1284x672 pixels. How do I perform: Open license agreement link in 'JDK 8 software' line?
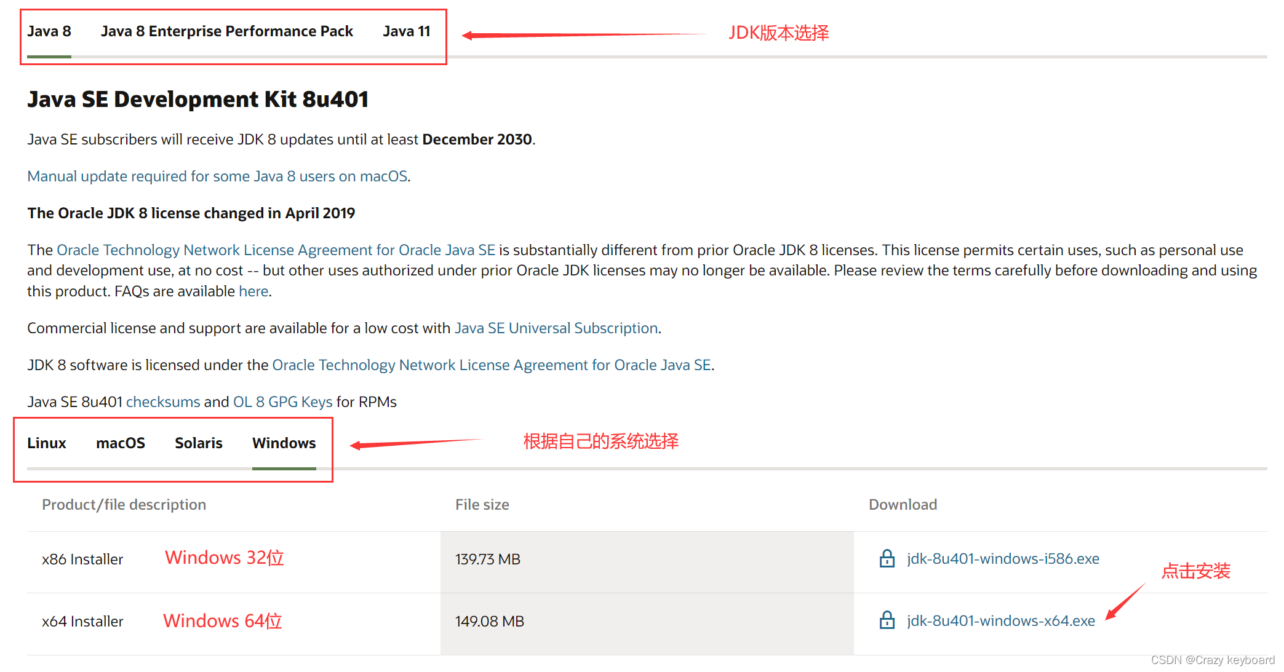pos(492,365)
